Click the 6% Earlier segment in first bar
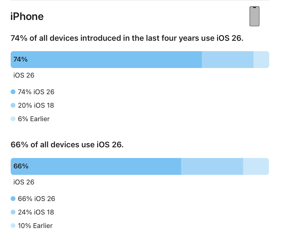Image resolution: width=283 pixels, height=244 pixels. click(x=261, y=60)
